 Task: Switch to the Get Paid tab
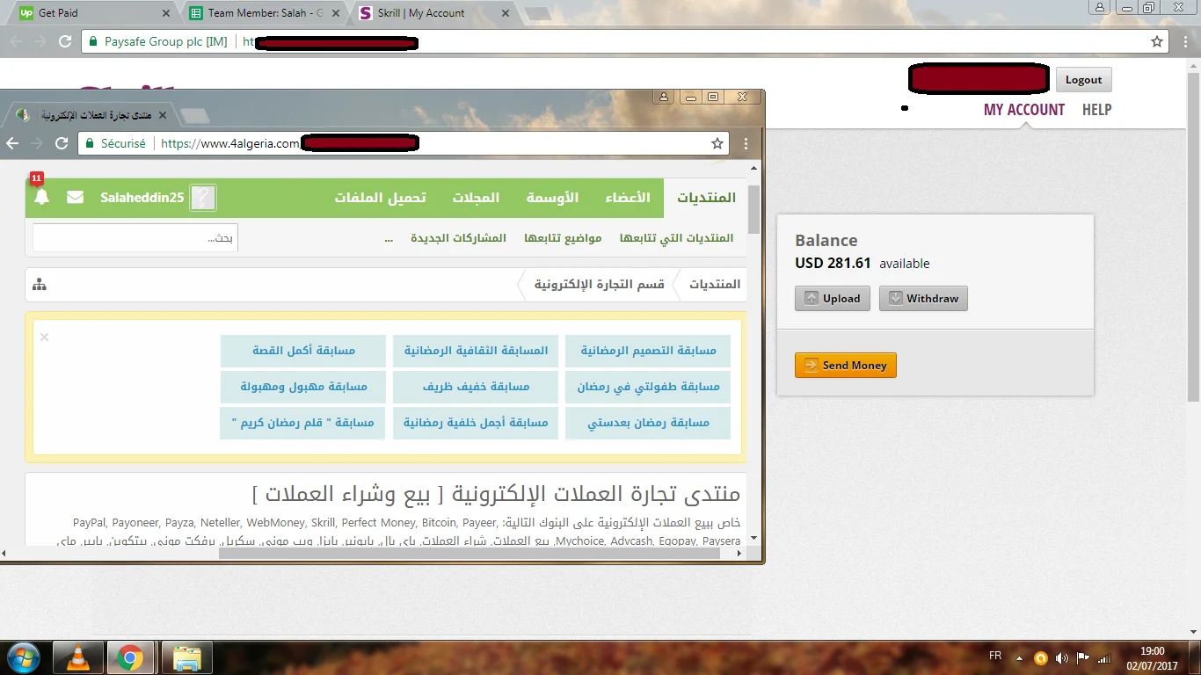[x=88, y=13]
